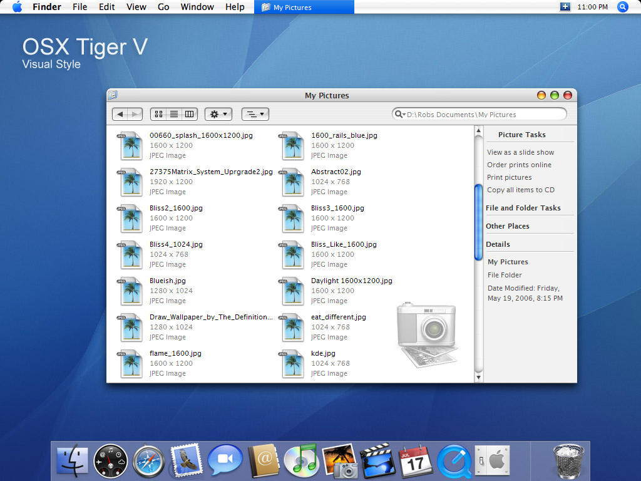
Task: Select the Bliss2_1600.jpg file thumbnail
Action: [131, 219]
